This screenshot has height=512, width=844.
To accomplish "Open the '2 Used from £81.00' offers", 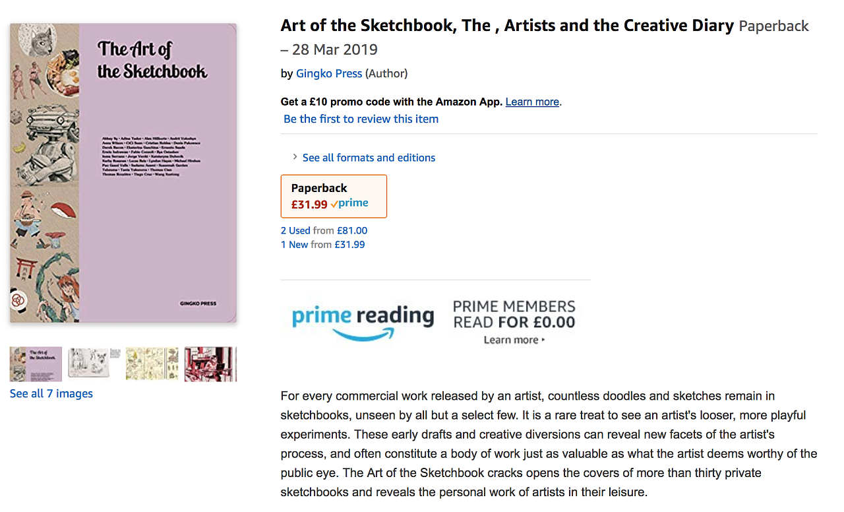I will pyautogui.click(x=324, y=230).
